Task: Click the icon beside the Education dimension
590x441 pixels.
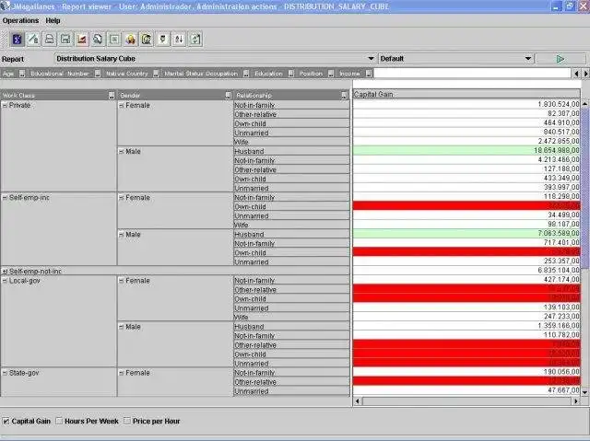Action: point(291,74)
